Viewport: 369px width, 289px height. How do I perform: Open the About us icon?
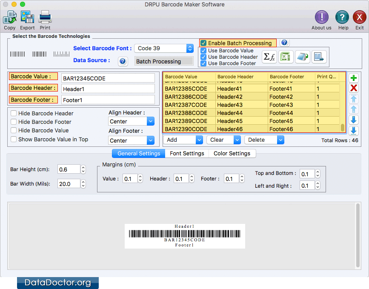tap(321, 17)
